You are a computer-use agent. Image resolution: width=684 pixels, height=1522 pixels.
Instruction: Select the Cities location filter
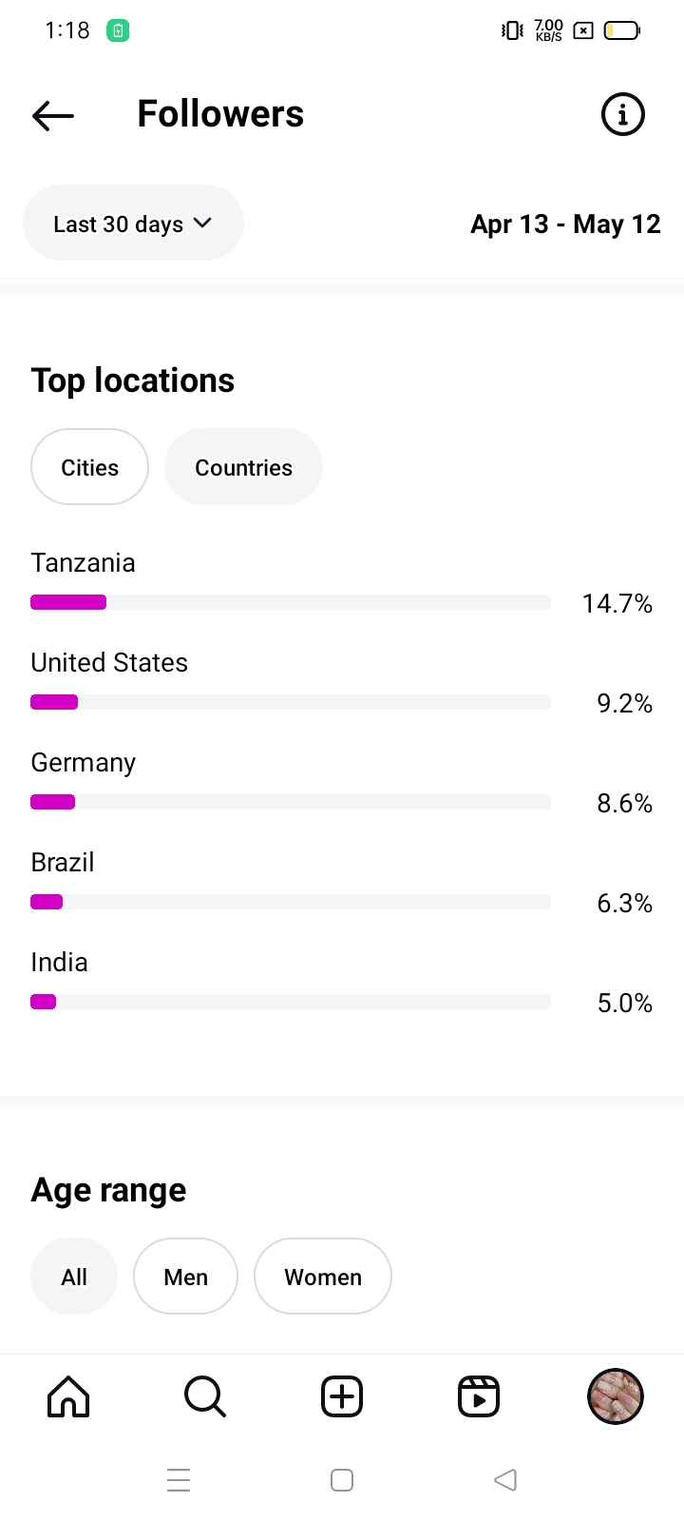click(x=90, y=467)
